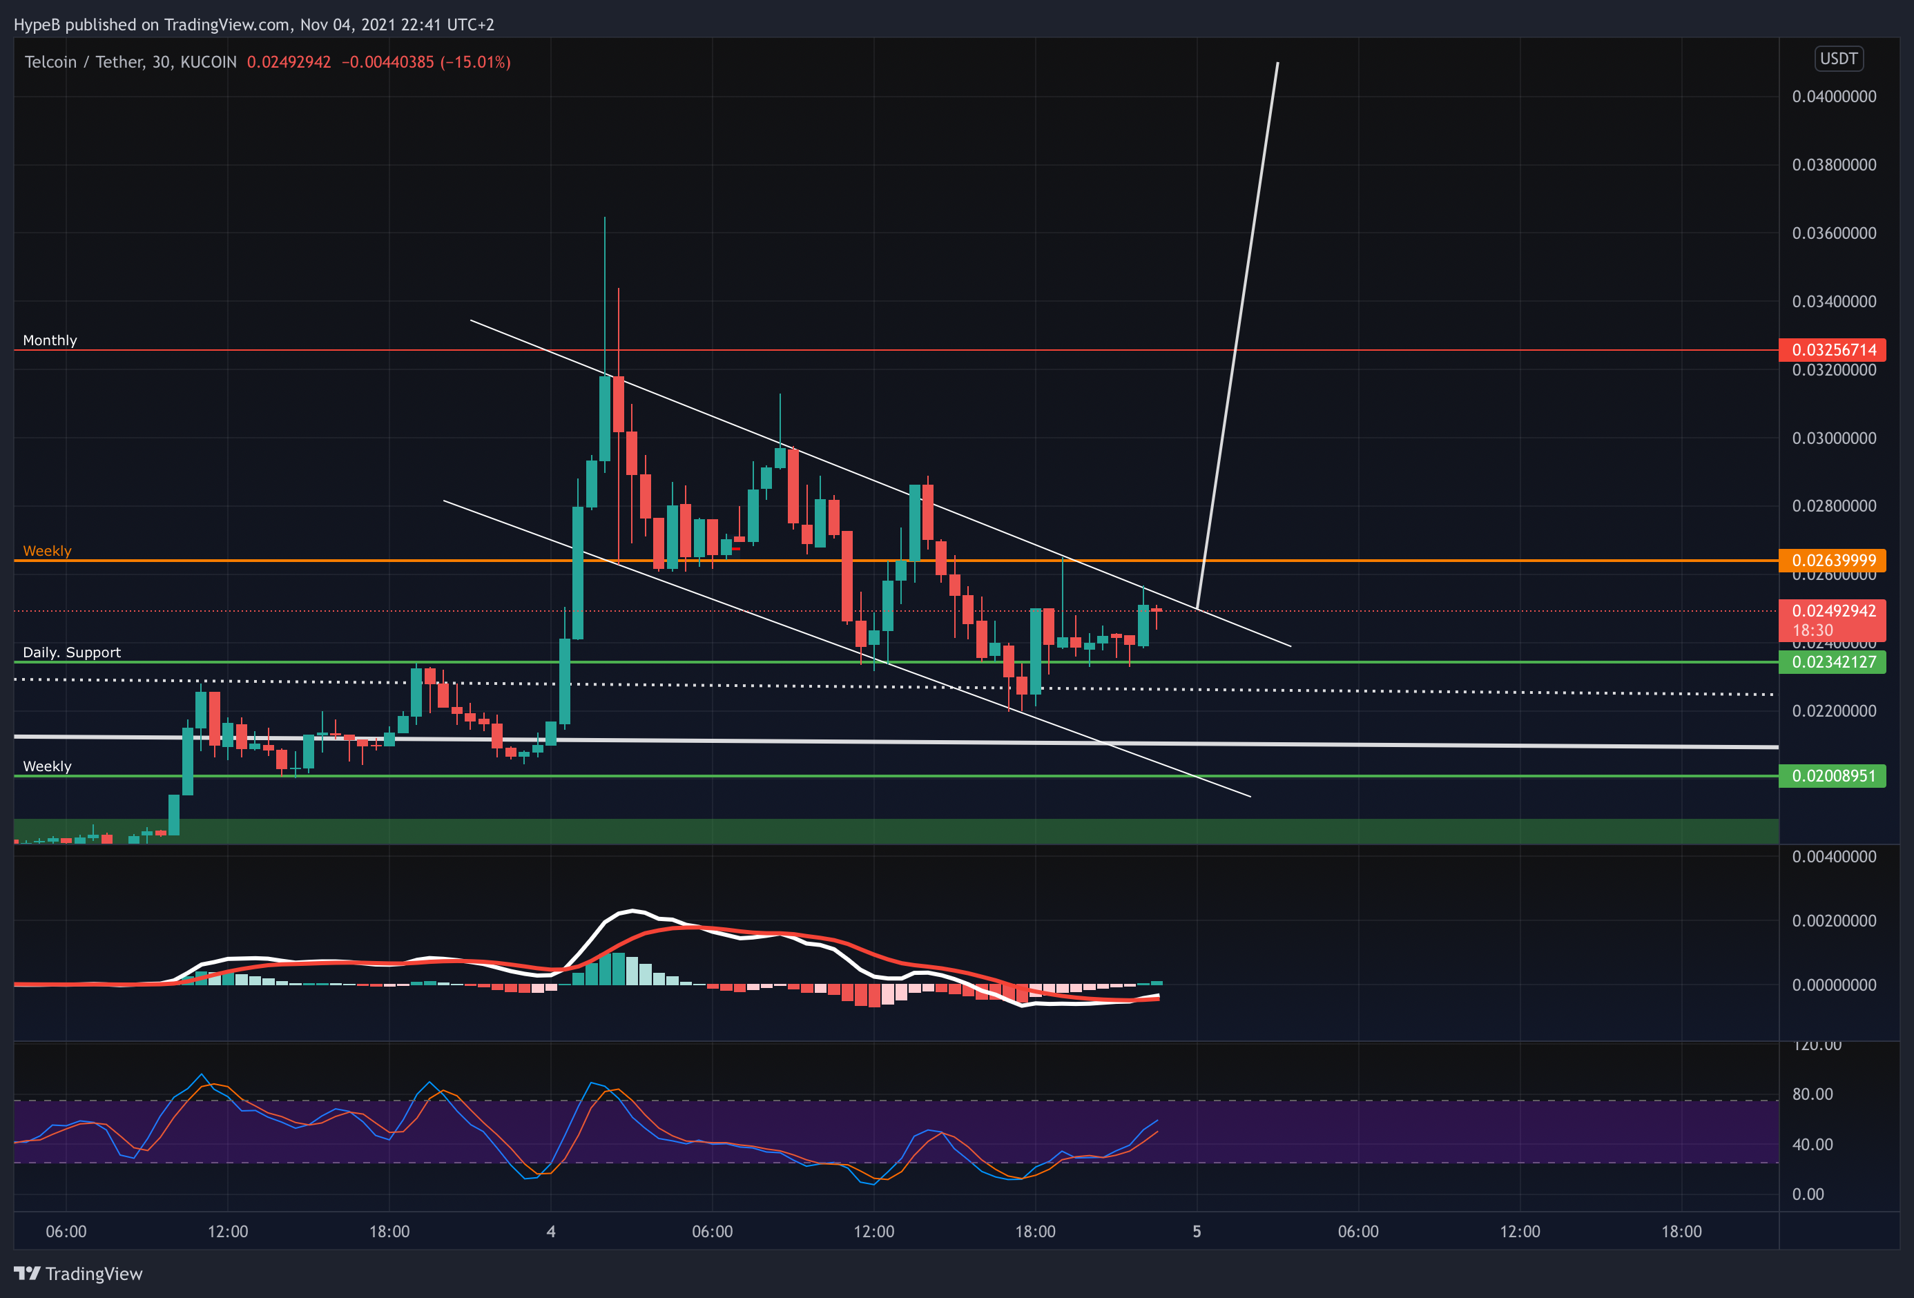Click the date 5 on time axis
Screen dimensions: 1914x1298
(x=1197, y=1232)
